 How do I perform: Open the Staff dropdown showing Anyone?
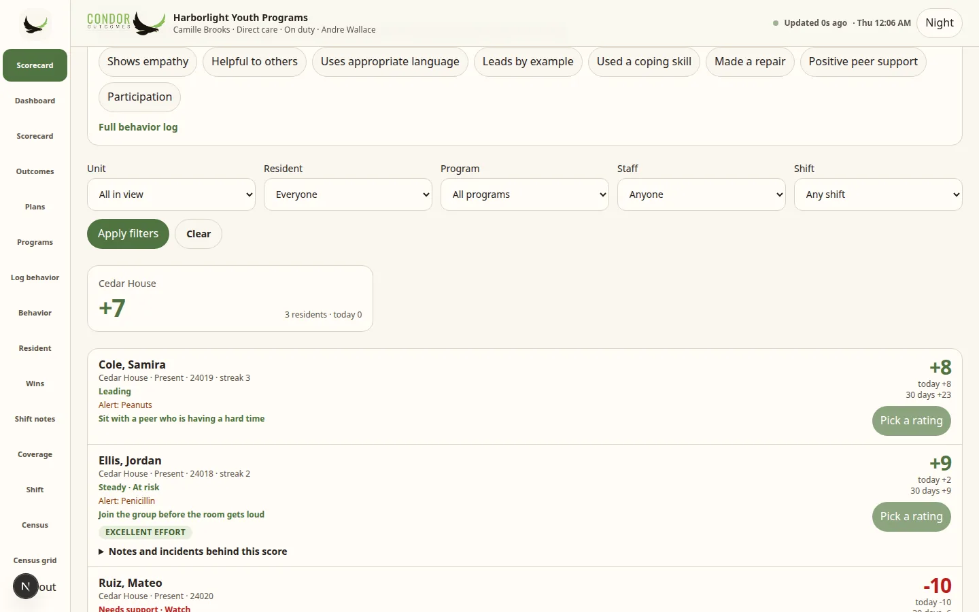[x=702, y=194]
